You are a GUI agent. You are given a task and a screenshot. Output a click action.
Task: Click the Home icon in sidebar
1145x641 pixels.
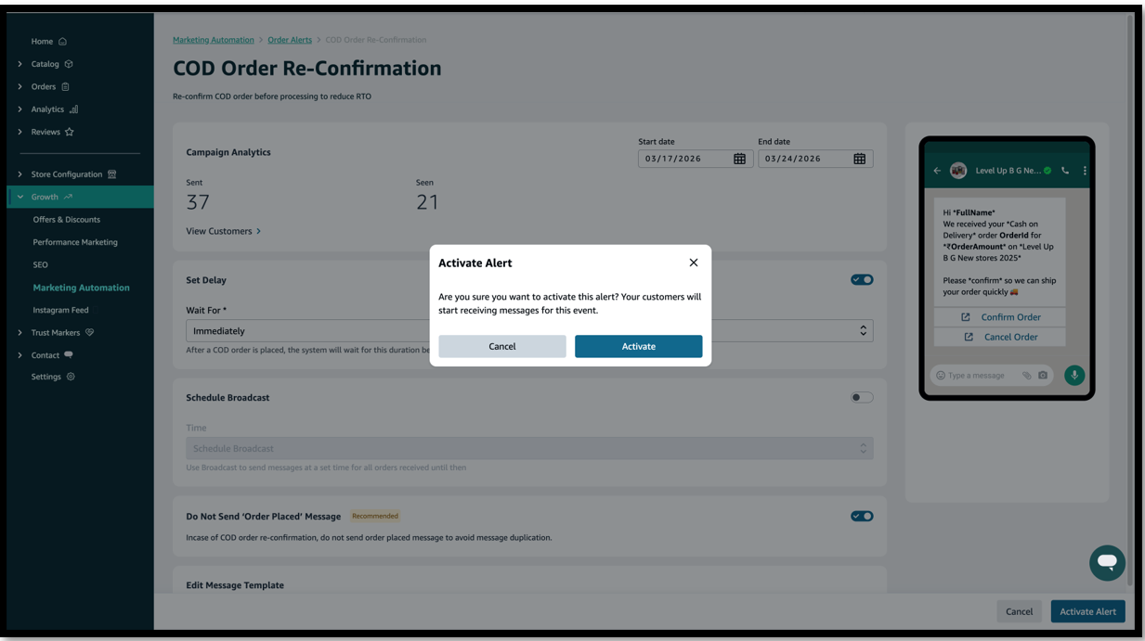pyautogui.click(x=62, y=42)
